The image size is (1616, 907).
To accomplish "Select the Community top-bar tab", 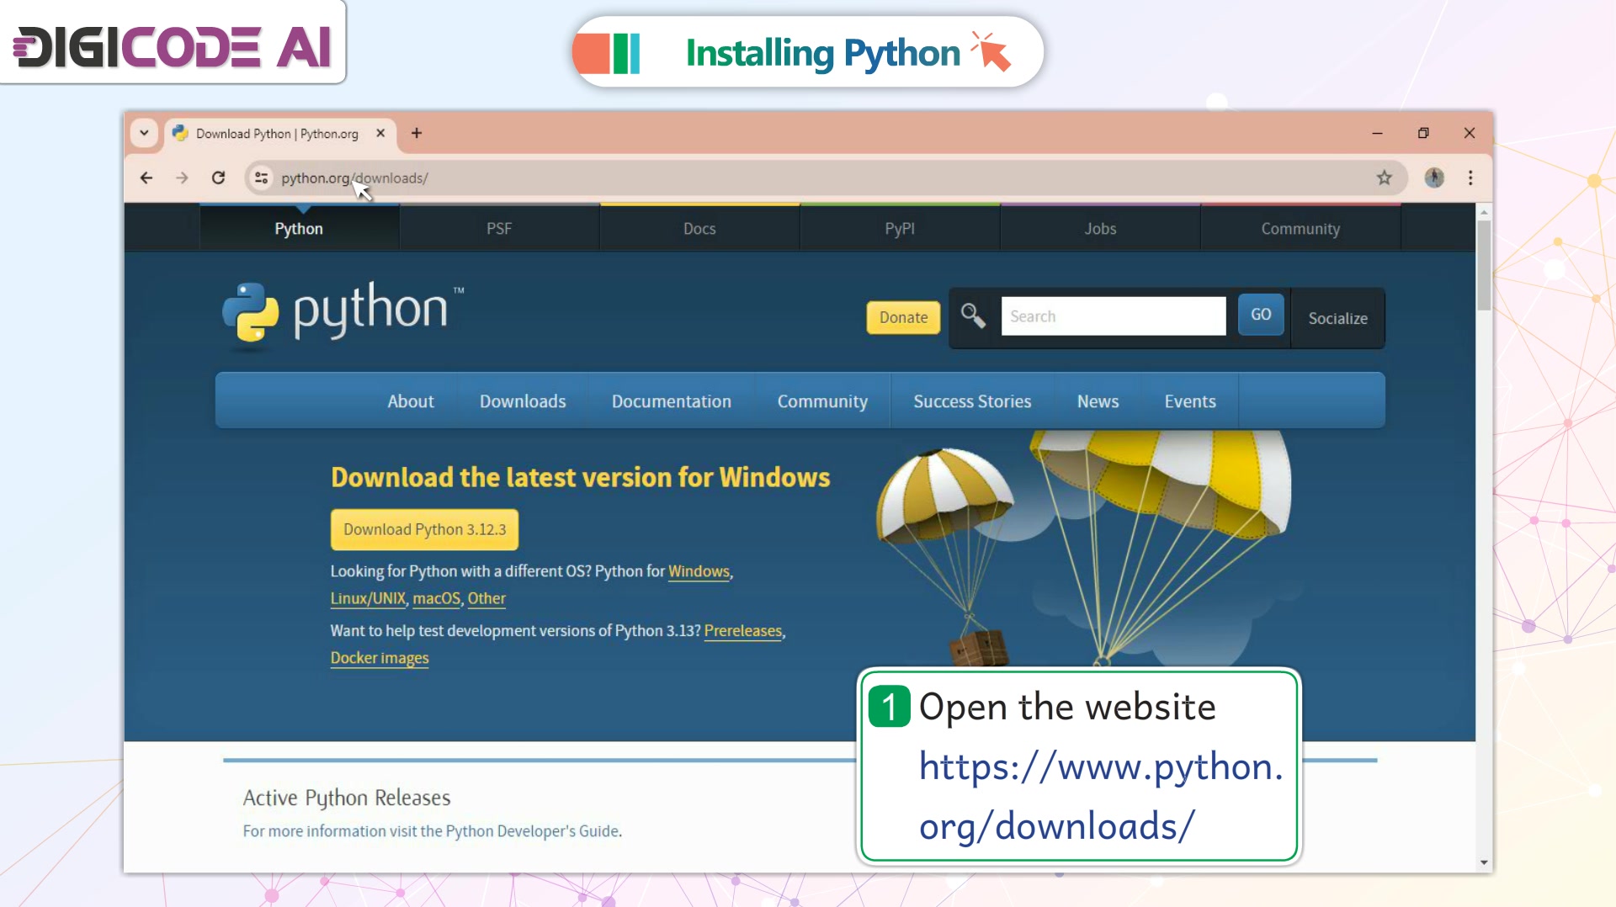I will click(1300, 228).
